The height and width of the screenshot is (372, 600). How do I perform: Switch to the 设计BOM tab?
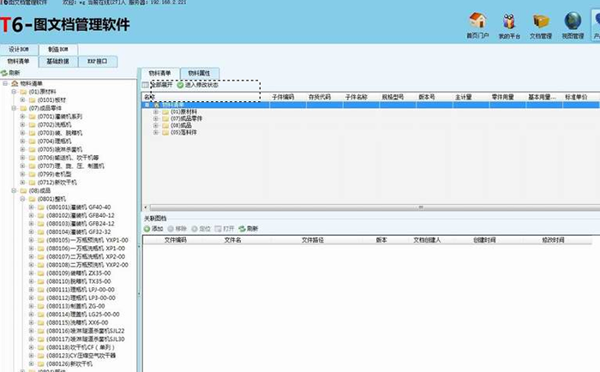coord(19,50)
